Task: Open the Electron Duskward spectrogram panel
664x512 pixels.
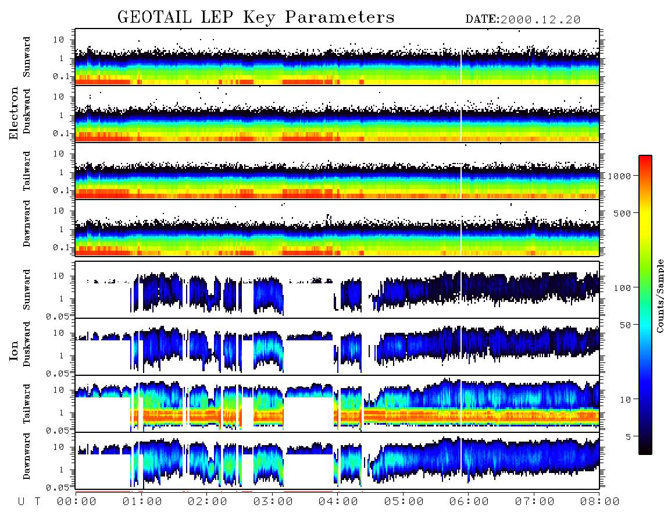Action: click(x=337, y=113)
